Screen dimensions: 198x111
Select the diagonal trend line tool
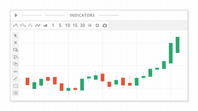click(x=15, y=79)
